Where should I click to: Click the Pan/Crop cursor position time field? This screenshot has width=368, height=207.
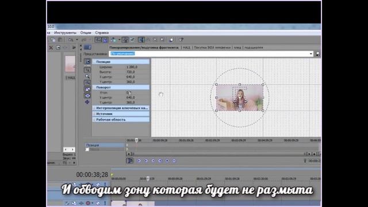[315, 161]
